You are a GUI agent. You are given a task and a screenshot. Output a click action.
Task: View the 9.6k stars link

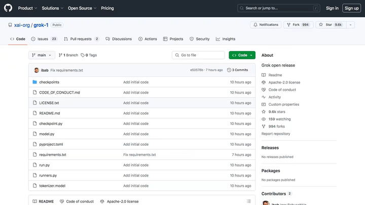273,111
